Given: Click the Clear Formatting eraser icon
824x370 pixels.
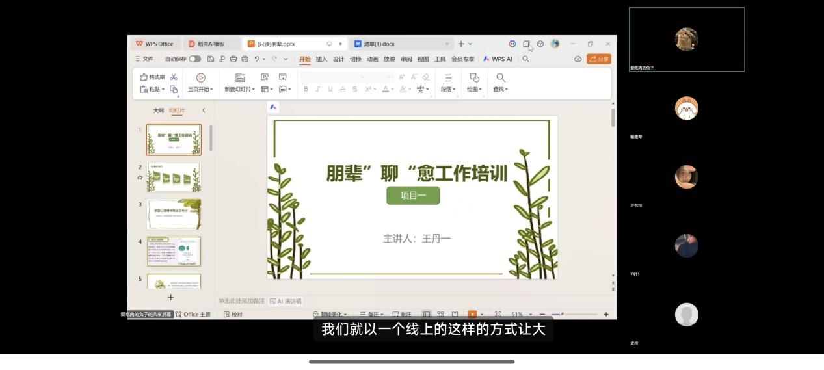Looking at the screenshot, I should point(425,77).
